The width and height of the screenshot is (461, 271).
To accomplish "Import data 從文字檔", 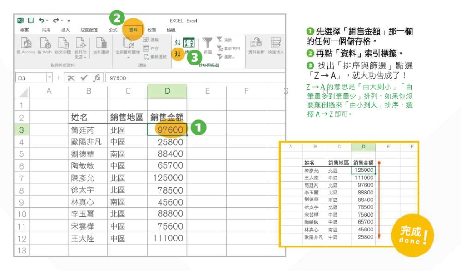I will tap(63, 46).
